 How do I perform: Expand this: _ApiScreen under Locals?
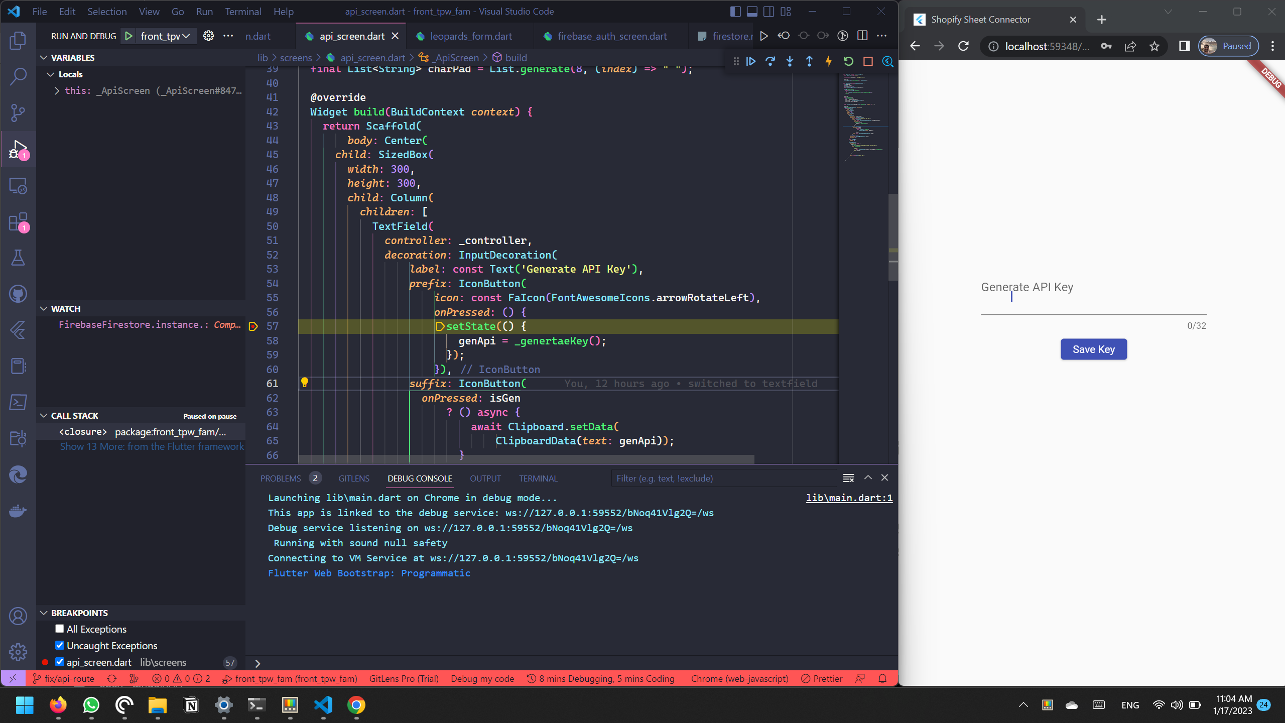coord(57,90)
